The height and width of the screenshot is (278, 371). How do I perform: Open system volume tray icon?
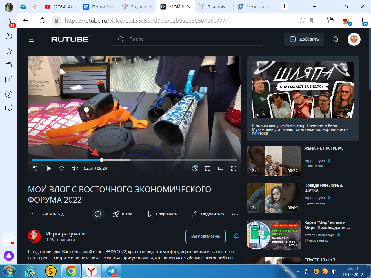pos(334,271)
